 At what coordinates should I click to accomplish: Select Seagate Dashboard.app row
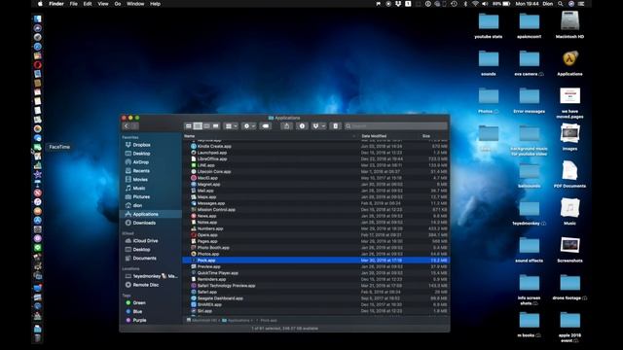[x=315, y=298]
